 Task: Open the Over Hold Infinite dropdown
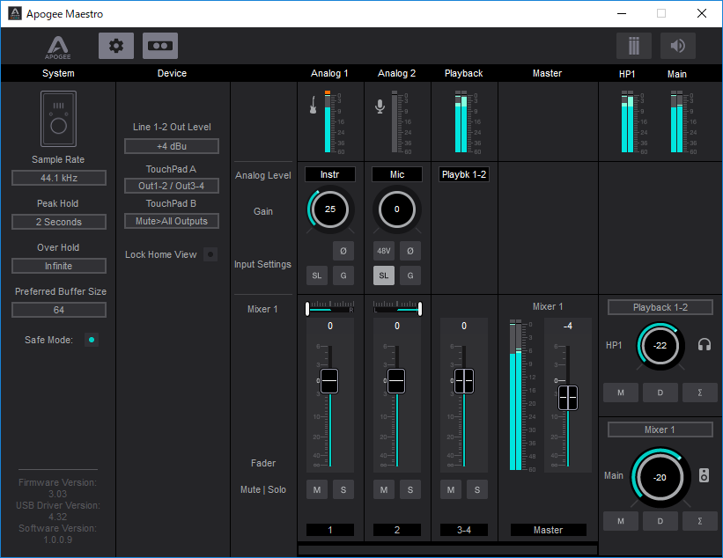[x=59, y=266]
